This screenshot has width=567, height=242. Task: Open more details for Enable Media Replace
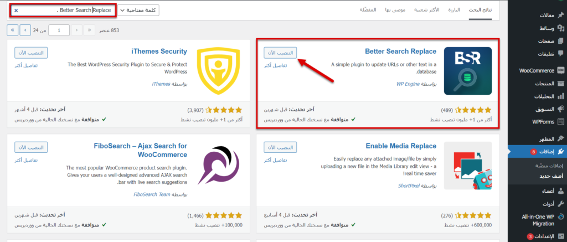275,160
